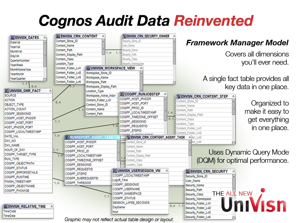Select the Workspace_Name field in UNIVISN_WORKSPACE_VIEW
297x223 pixels.
coord(98,78)
